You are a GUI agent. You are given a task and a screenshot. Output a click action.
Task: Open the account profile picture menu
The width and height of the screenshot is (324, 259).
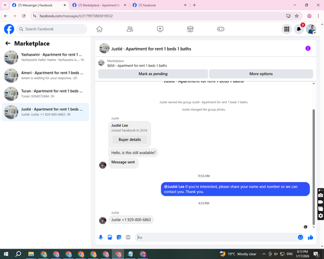(x=311, y=29)
